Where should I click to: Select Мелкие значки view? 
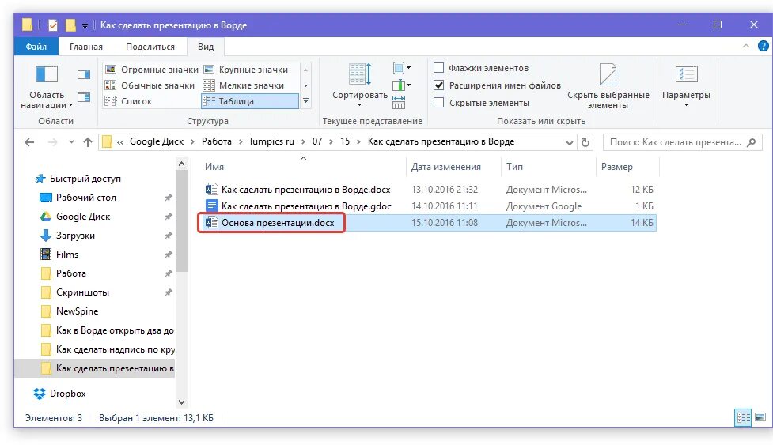pos(244,85)
